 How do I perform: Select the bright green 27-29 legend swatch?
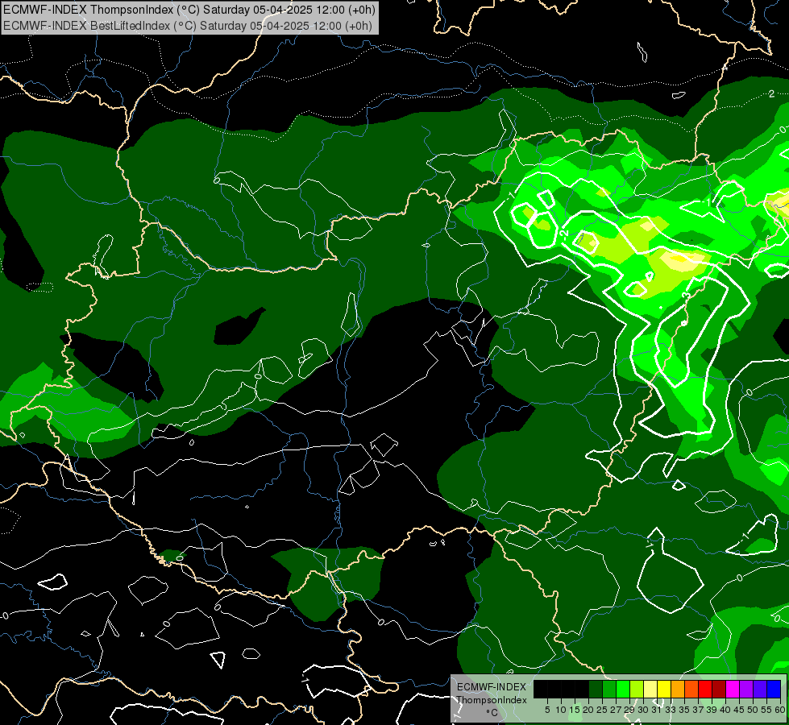[623, 689]
